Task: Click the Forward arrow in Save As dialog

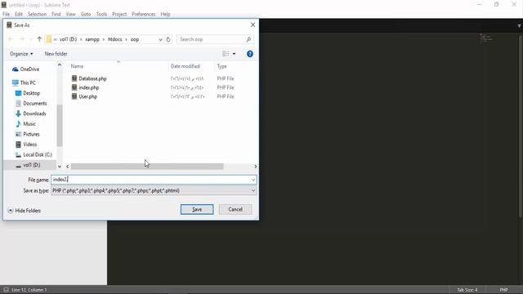Action: [22, 39]
